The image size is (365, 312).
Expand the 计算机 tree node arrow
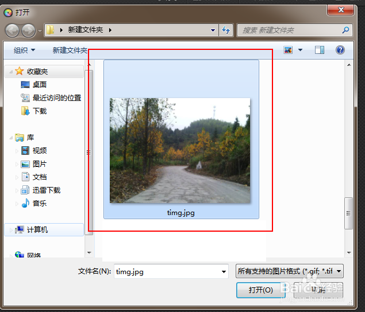pyautogui.click(x=11, y=230)
